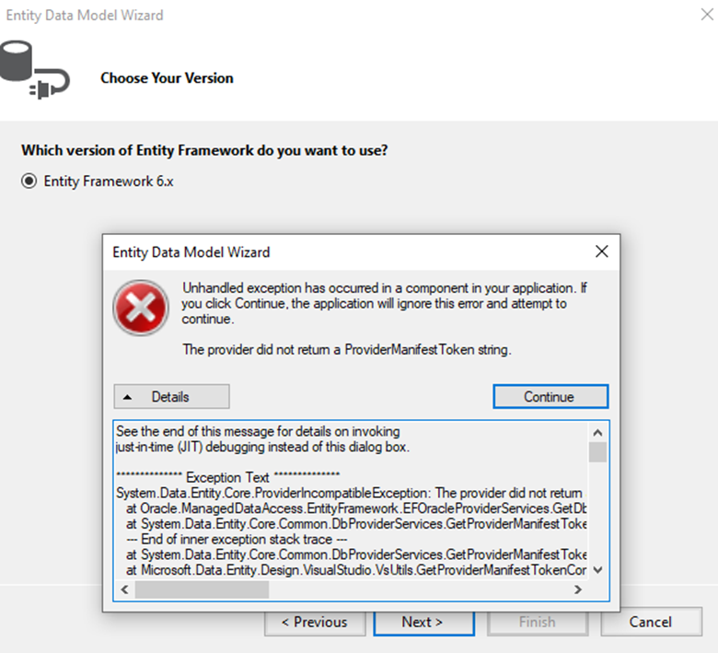Click the vertical scrollbar thumb in details

[x=597, y=452]
